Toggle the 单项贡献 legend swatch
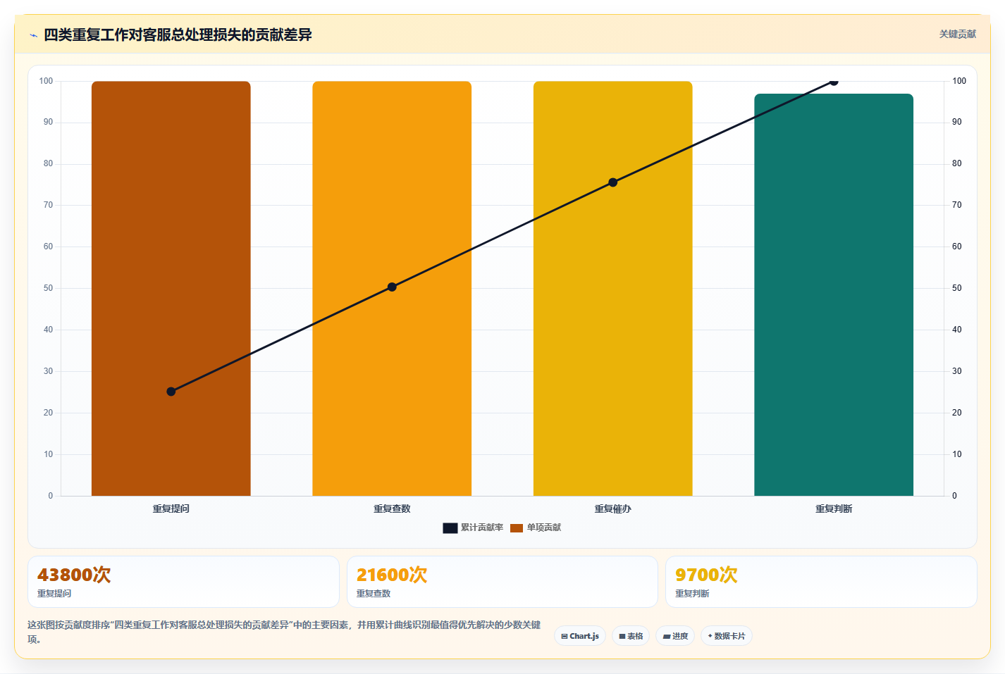This screenshot has width=1005, height=674. pyautogui.click(x=517, y=528)
